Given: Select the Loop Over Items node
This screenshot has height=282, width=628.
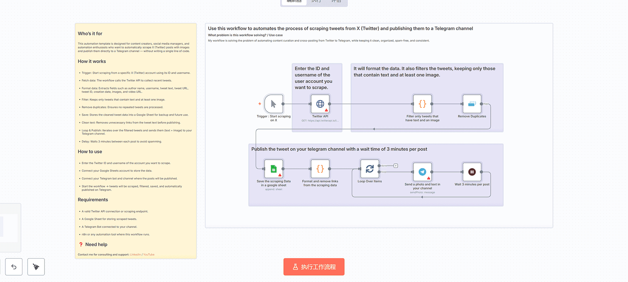Looking at the screenshot, I should pos(369,169).
